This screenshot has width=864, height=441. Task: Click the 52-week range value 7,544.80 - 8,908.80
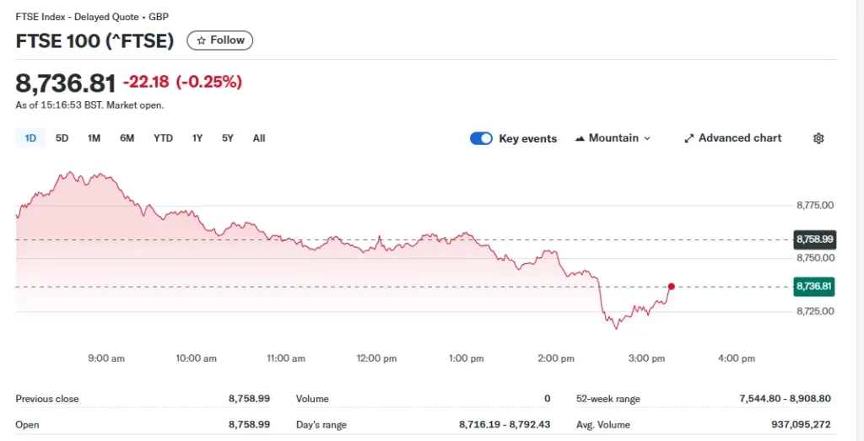tap(786, 399)
